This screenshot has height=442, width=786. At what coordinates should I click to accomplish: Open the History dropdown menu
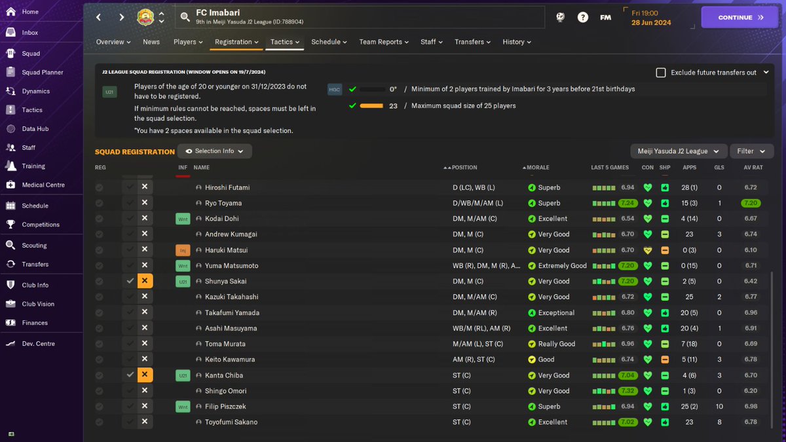(517, 42)
